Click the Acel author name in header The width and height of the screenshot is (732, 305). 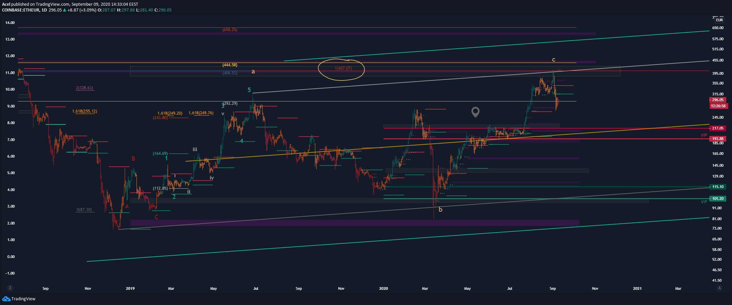[6, 4]
